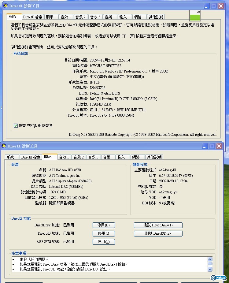The width and height of the screenshot is (229, 283).
Task: Open the 網路 tab in upper window
Action: coord(139,17)
